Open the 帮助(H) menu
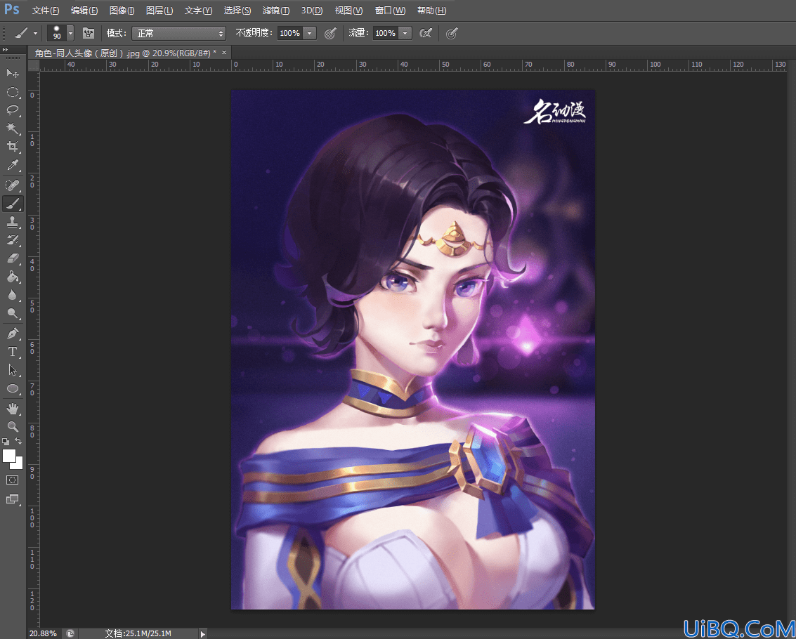This screenshot has width=796, height=639. click(432, 11)
